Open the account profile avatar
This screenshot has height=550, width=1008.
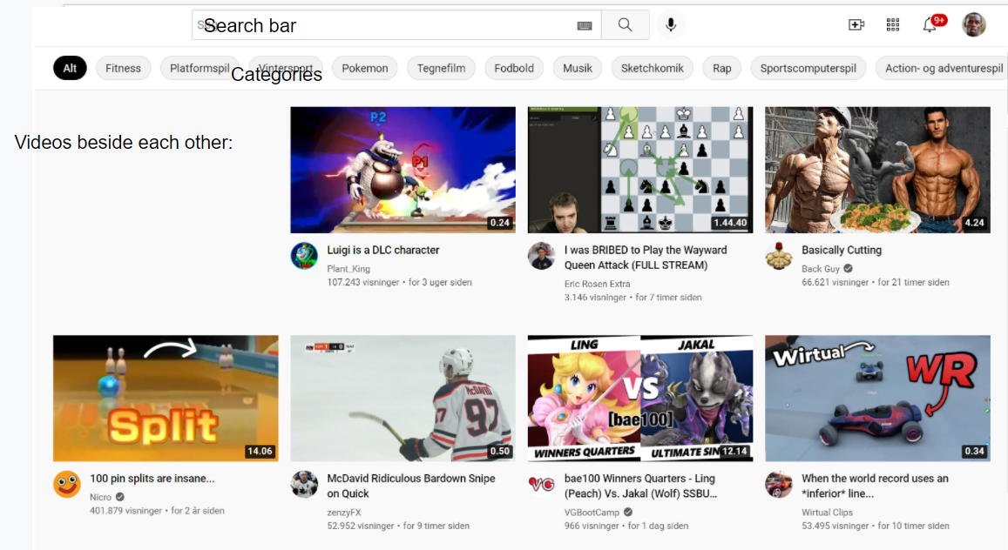[x=974, y=25]
